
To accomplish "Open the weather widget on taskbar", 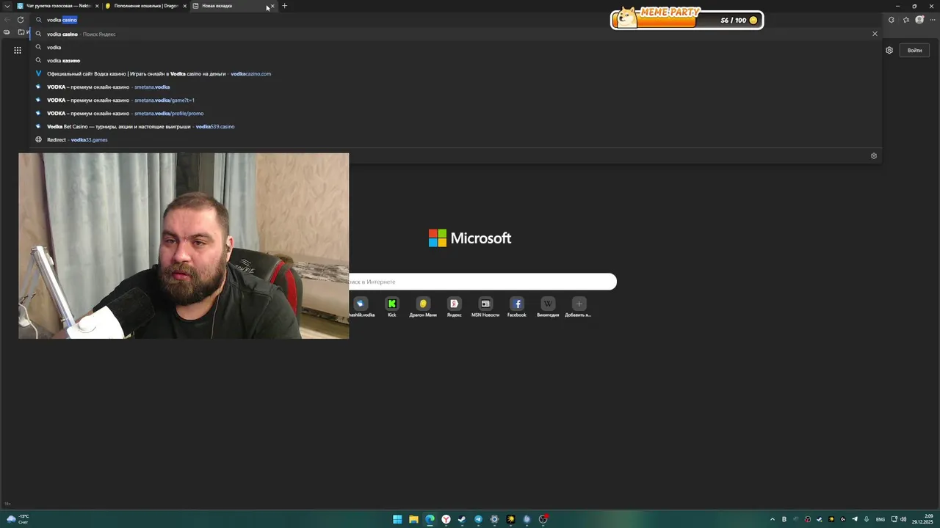I will pos(17,519).
